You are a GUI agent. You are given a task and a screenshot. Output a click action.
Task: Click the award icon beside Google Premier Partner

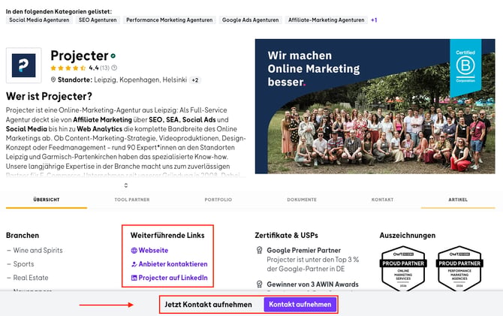click(259, 250)
